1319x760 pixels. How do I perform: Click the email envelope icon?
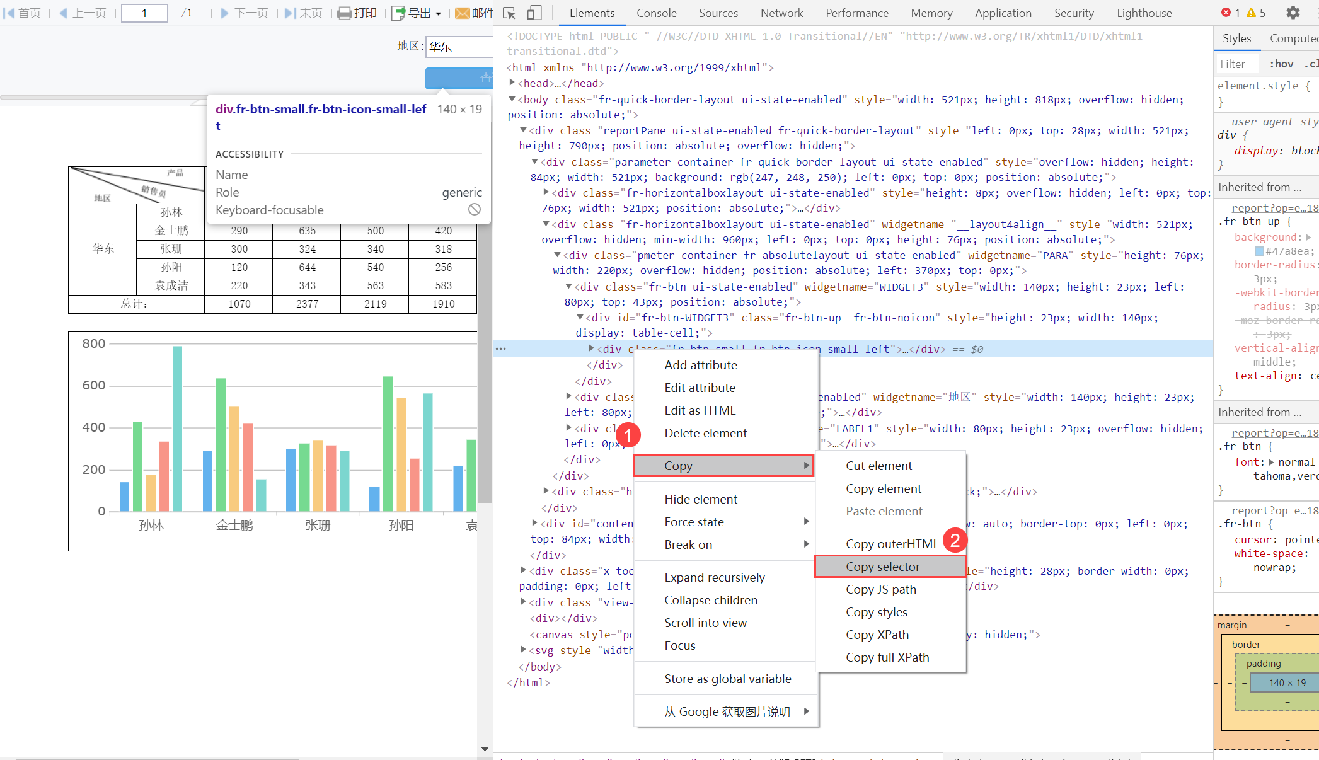pos(462,13)
